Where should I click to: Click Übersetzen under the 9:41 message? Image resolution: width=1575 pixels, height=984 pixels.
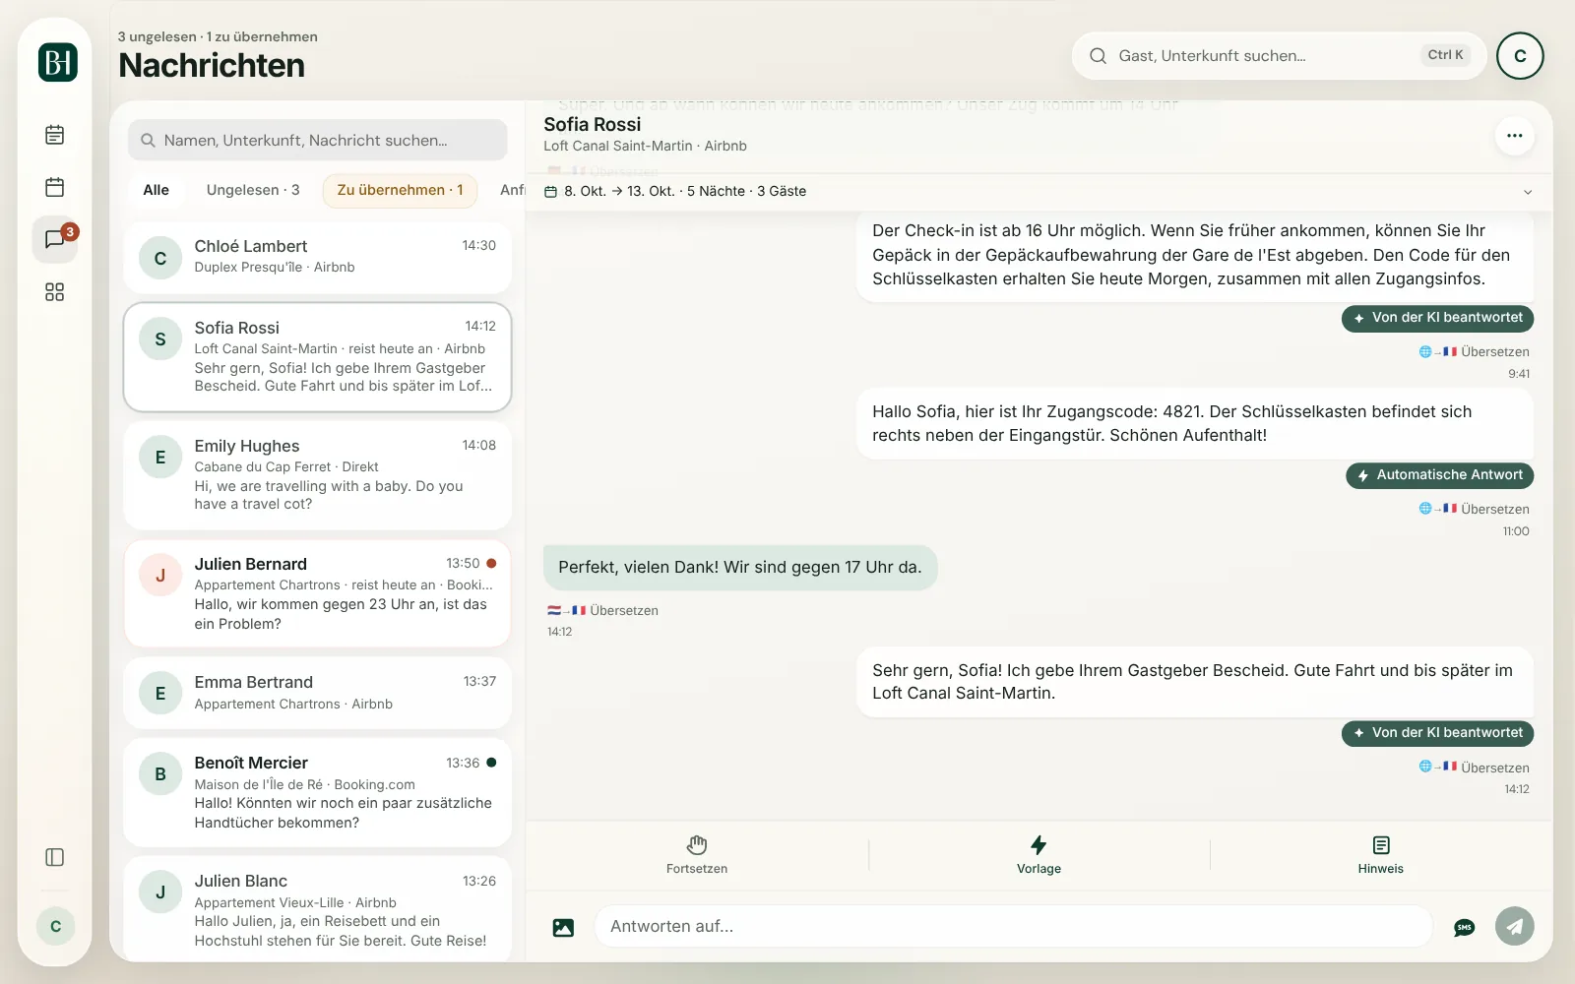(1474, 351)
